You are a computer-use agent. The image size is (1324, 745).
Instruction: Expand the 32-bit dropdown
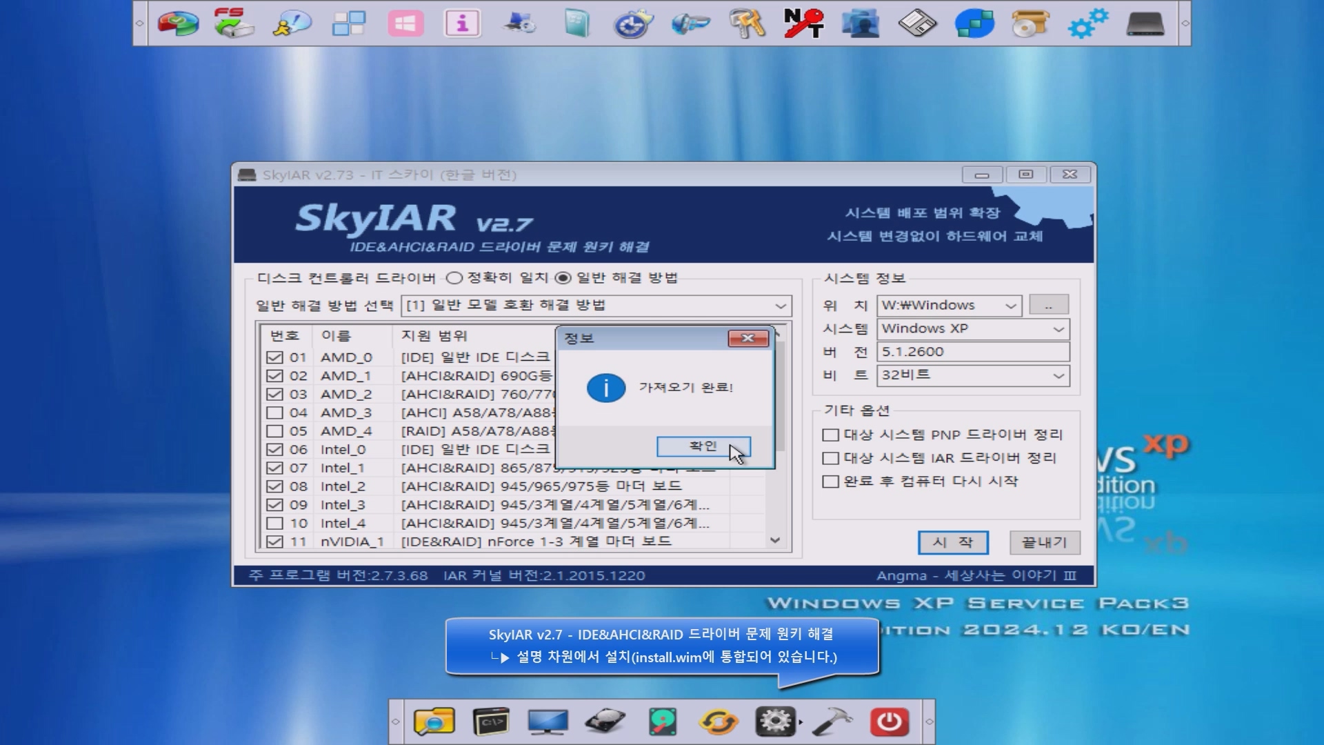coord(1058,376)
